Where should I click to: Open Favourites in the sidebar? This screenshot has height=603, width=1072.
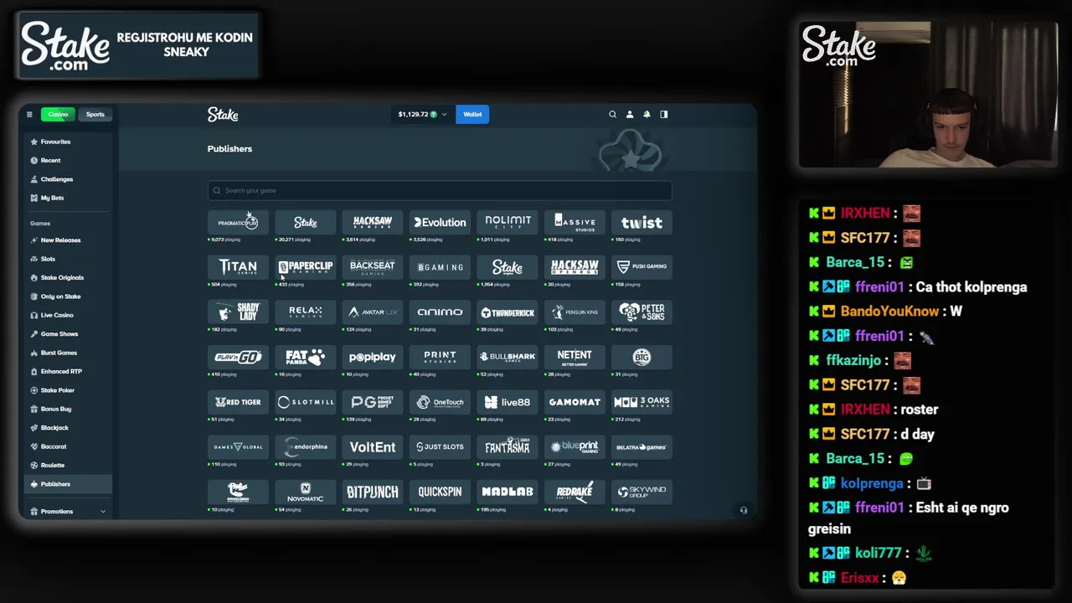68,142
